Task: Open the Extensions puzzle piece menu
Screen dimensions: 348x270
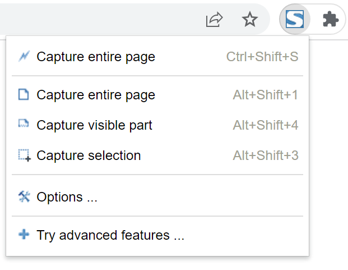Action: 330,20
